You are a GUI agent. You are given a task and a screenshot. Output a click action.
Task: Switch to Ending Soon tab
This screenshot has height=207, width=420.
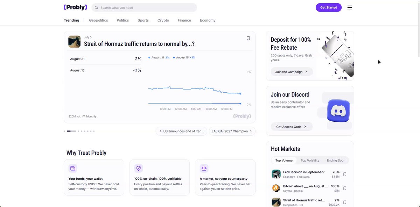(x=336, y=160)
